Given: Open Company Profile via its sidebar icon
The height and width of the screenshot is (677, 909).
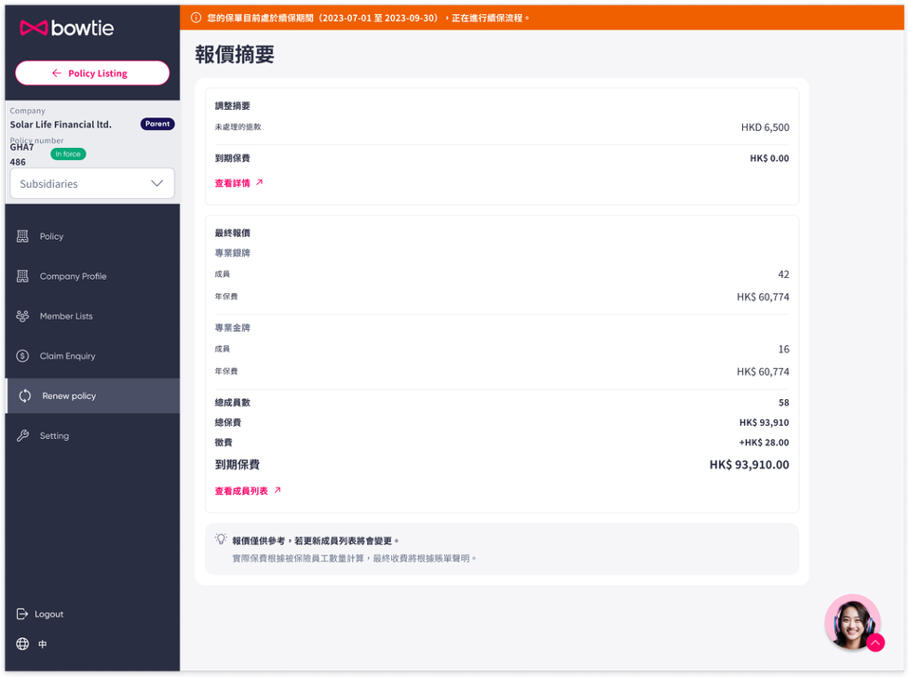Looking at the screenshot, I should tap(23, 276).
